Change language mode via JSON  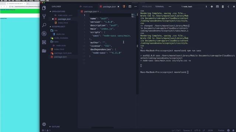(210, 131)
